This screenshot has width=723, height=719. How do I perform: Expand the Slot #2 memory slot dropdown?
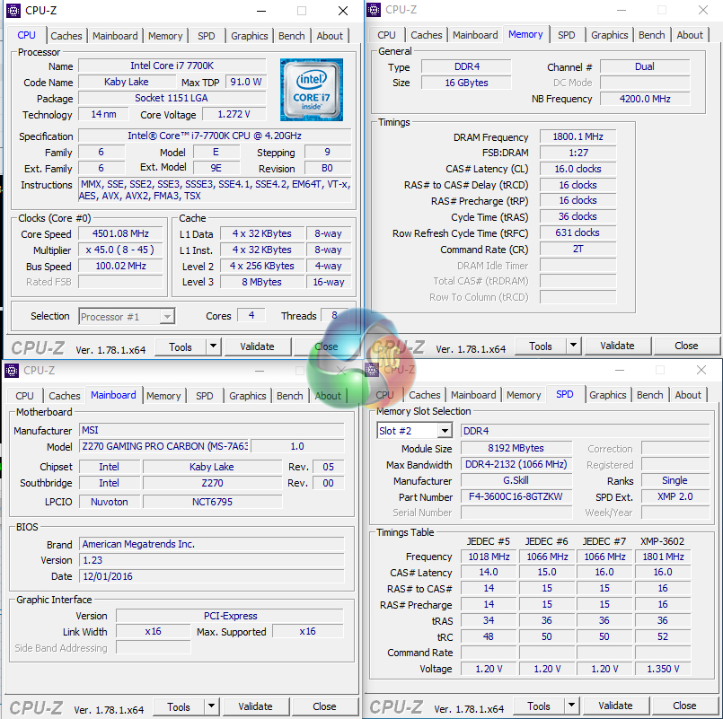click(x=444, y=431)
